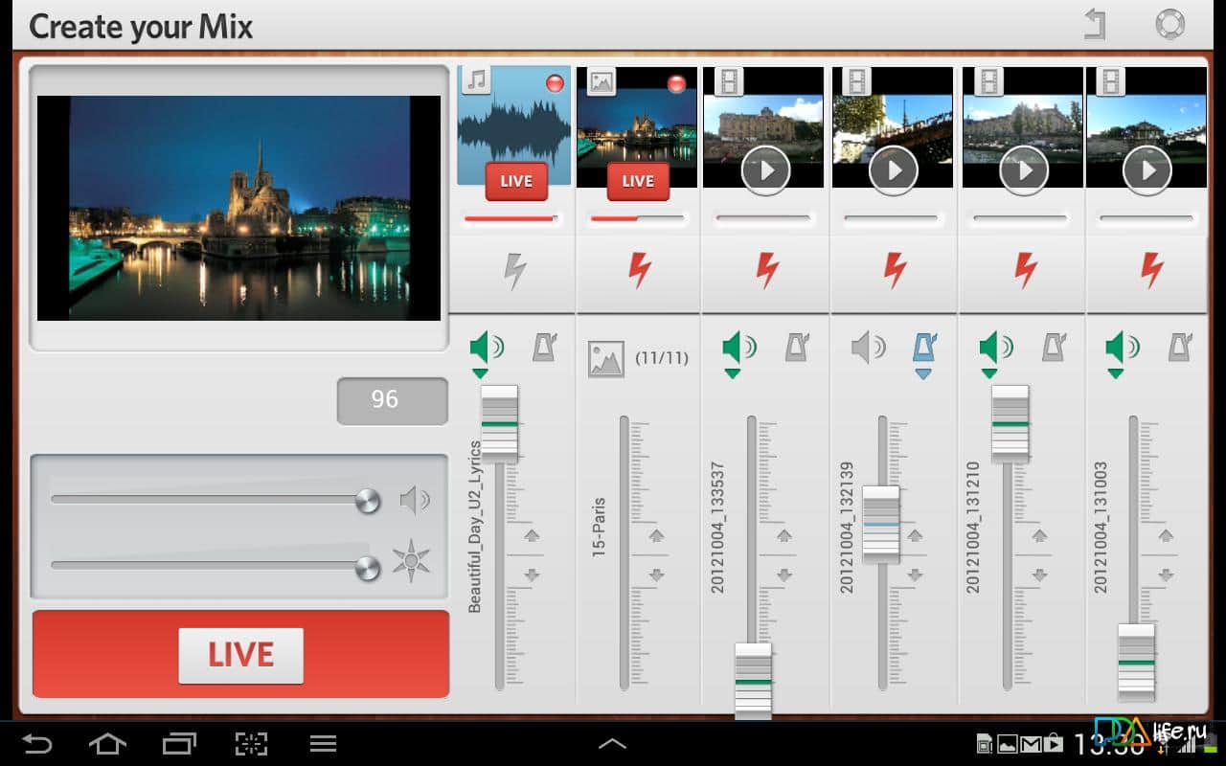The height and width of the screenshot is (766, 1226).
Task: Click the red lightning bolt under 15-Paris track
Action: [640, 272]
